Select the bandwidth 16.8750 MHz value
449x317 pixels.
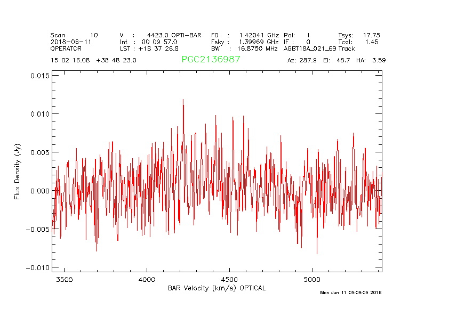click(258, 48)
